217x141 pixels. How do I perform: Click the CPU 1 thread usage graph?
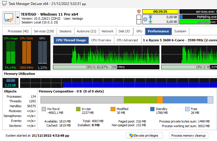[189, 55]
